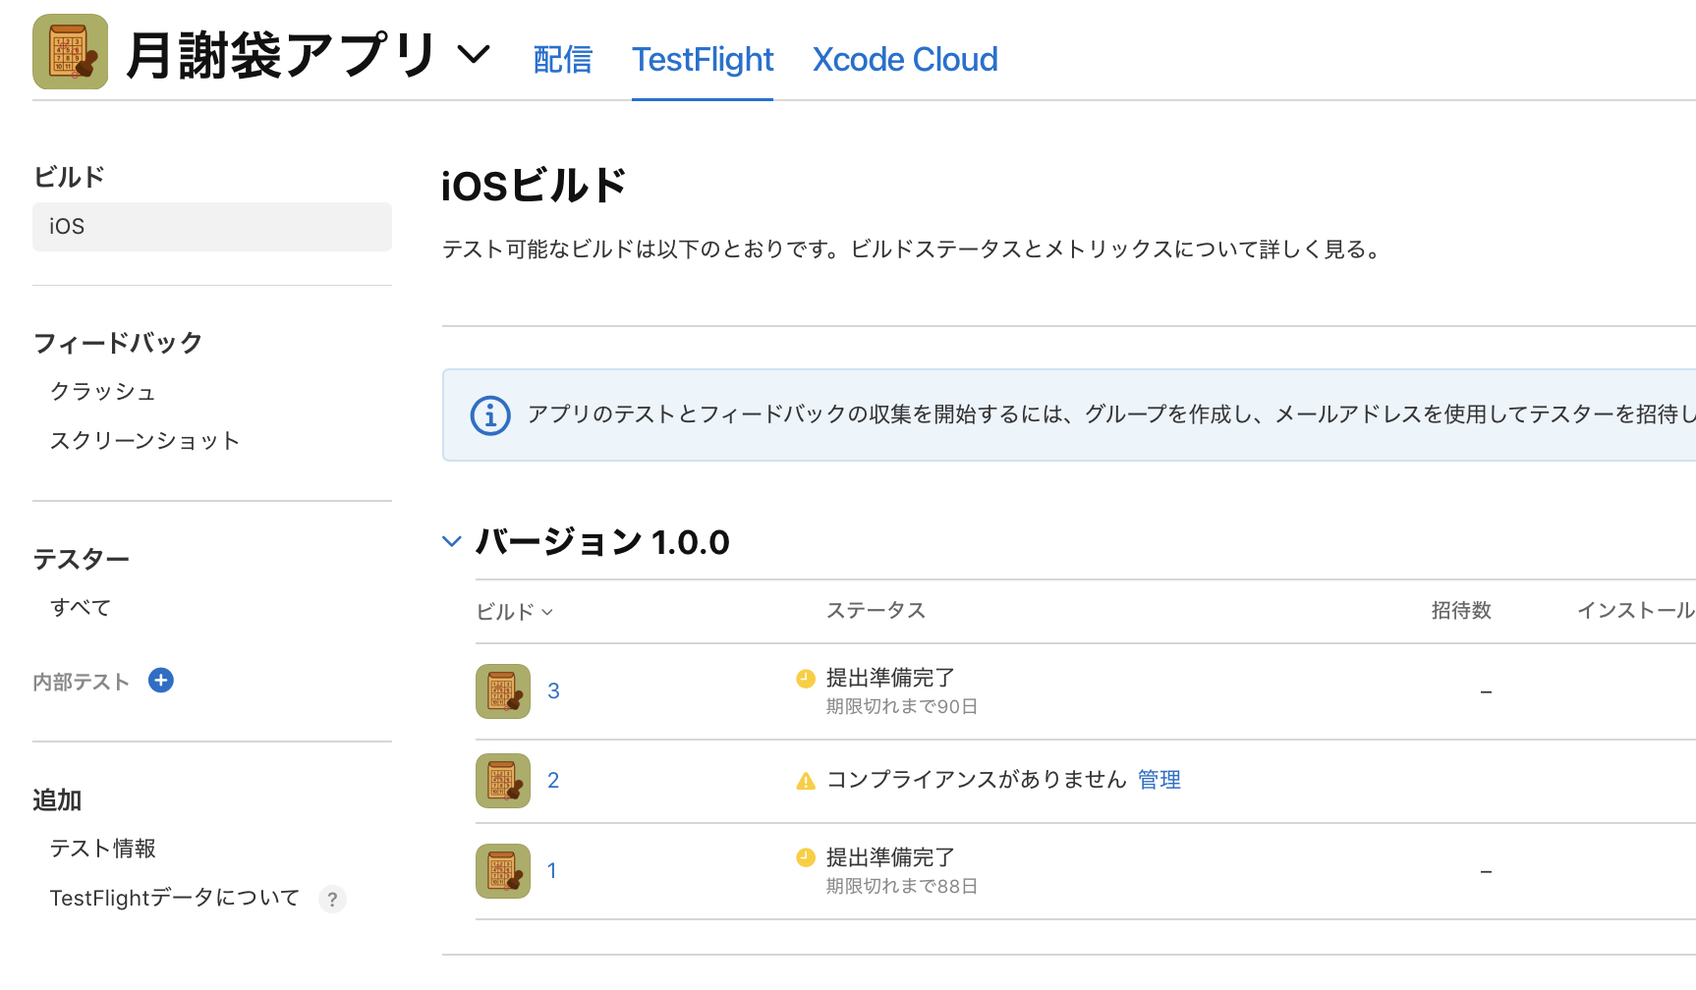Open build number 2 link
The width and height of the screenshot is (1696, 990).
click(553, 781)
